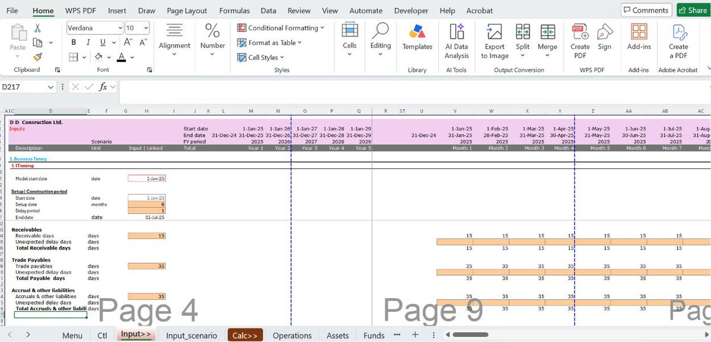Viewport: 711px width, 342px height.
Task: Go to next sheet tab with right arrow
Action: click(28, 335)
